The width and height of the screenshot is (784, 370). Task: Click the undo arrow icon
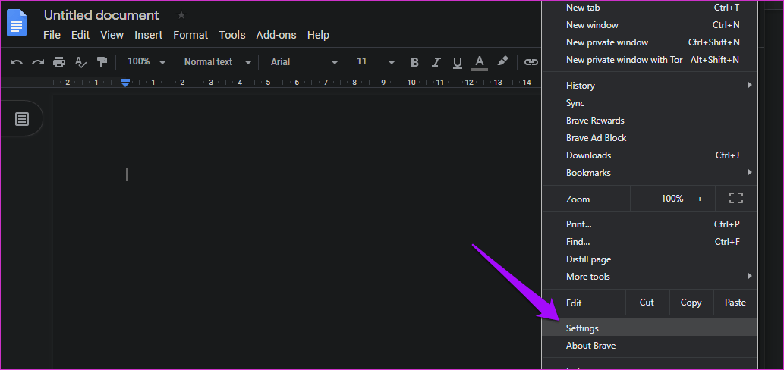[16, 62]
